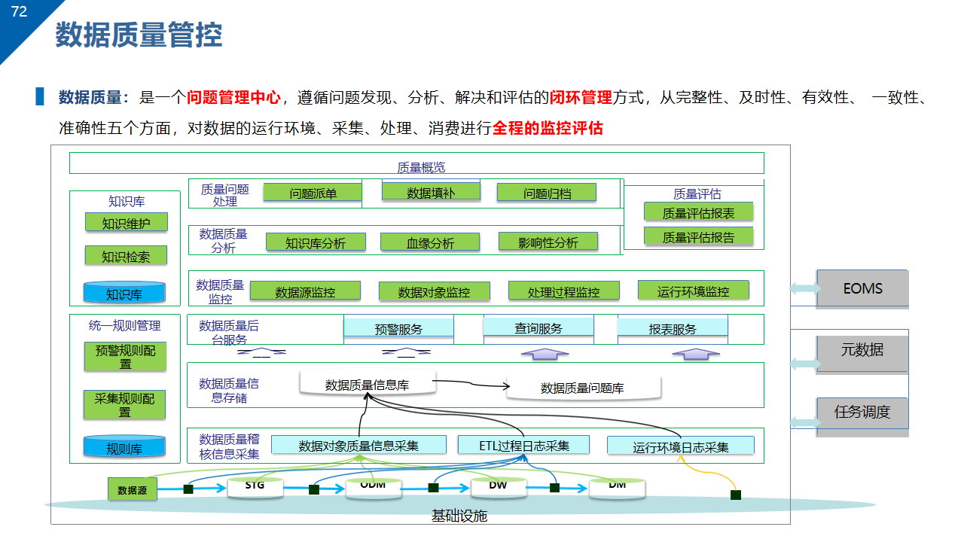Click the double arrow beside EOMS
The width and height of the screenshot is (964, 542).
pyautogui.click(x=806, y=288)
